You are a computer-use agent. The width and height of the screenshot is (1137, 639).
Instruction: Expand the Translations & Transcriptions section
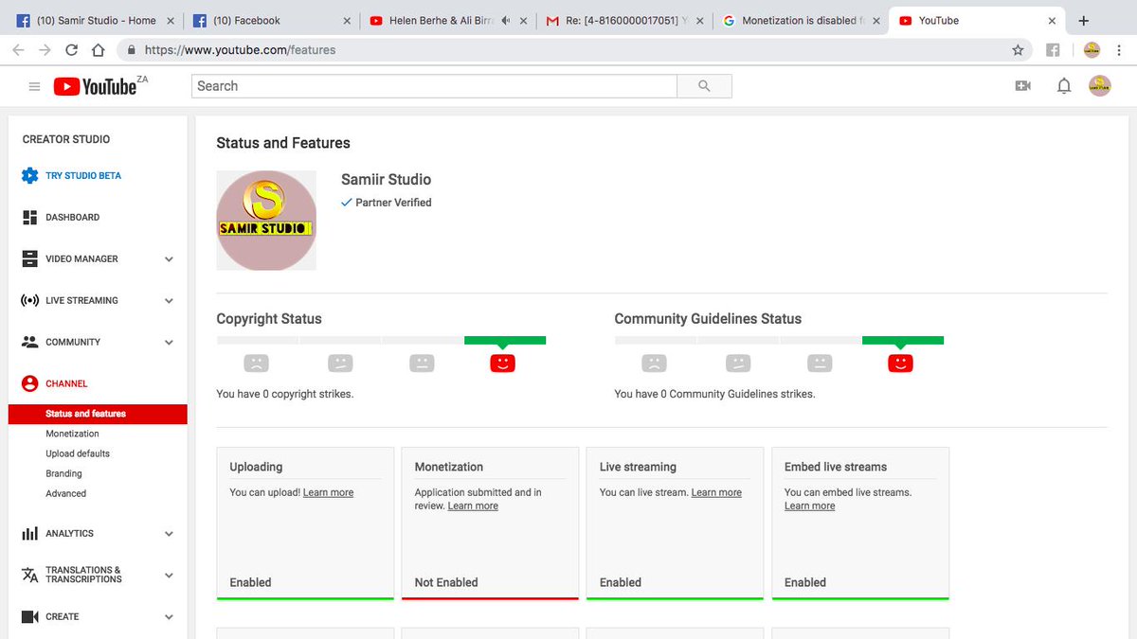pyautogui.click(x=169, y=575)
